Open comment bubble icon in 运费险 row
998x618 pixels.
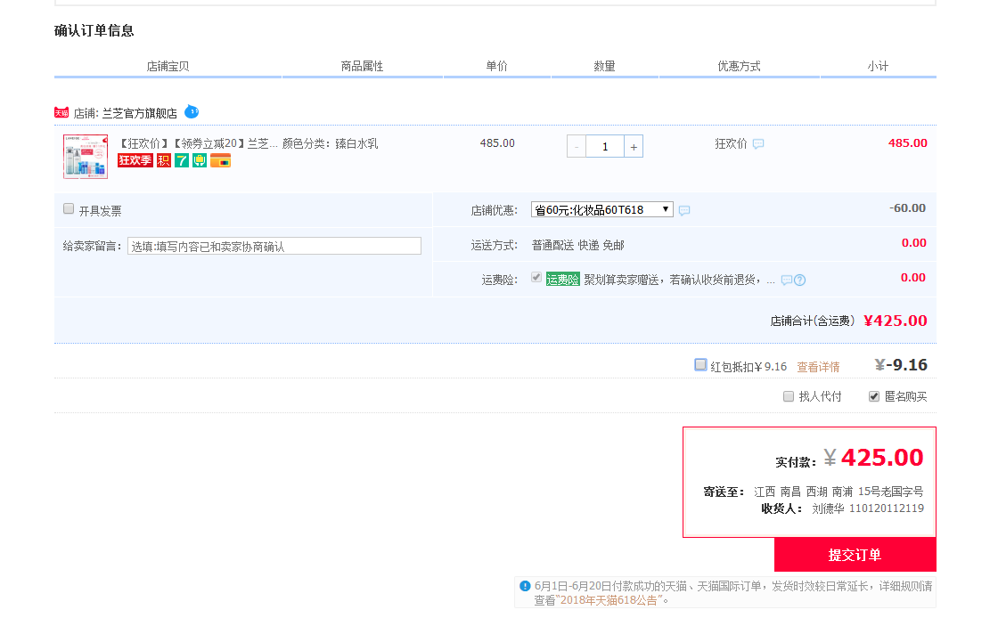coord(787,280)
